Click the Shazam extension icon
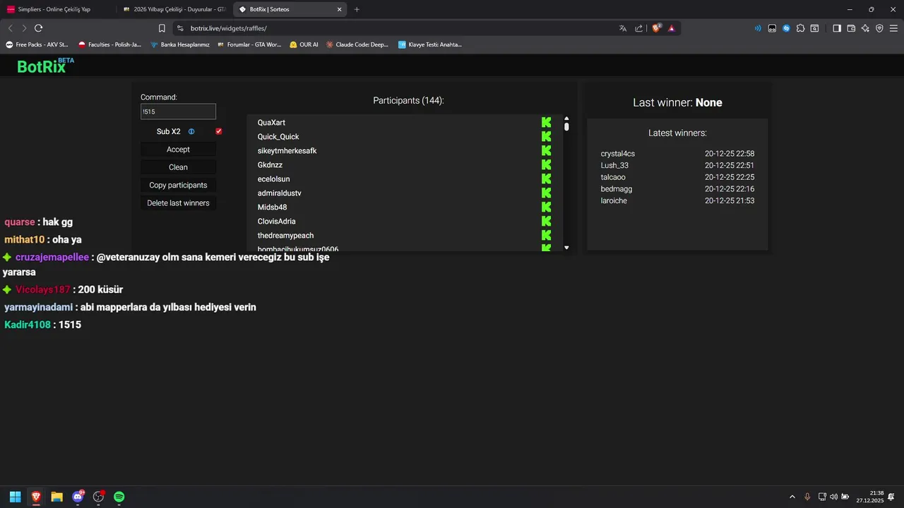Image resolution: width=904 pixels, height=508 pixels. 786,28
